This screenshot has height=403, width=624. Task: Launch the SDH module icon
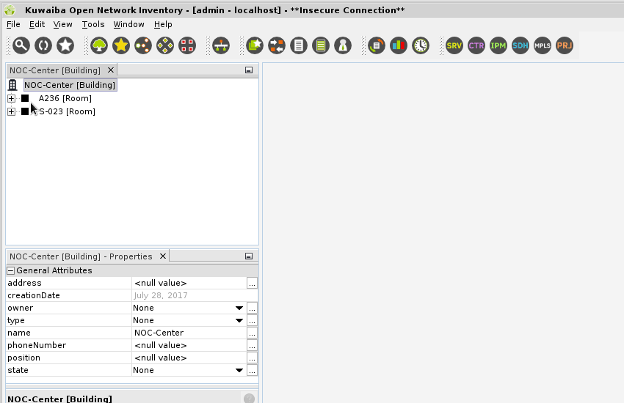[520, 45]
